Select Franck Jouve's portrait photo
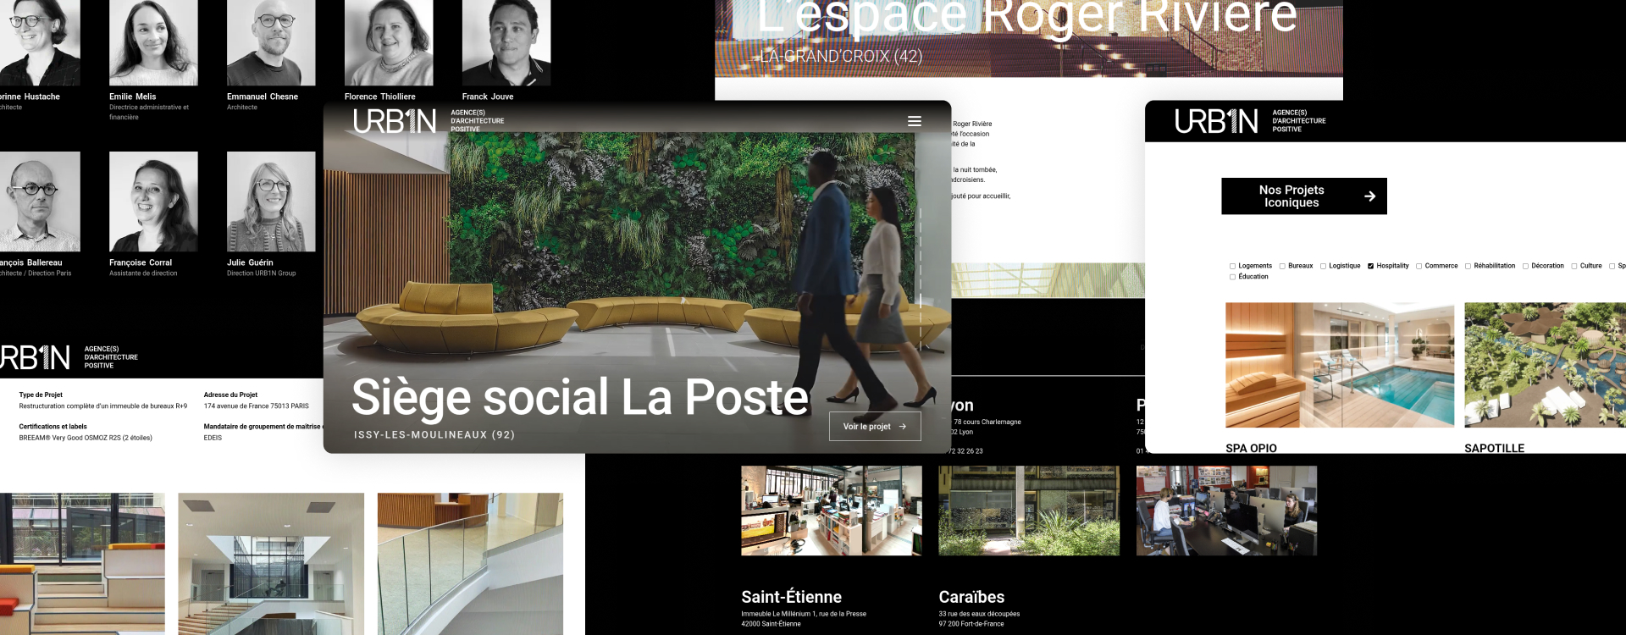 tap(506, 42)
